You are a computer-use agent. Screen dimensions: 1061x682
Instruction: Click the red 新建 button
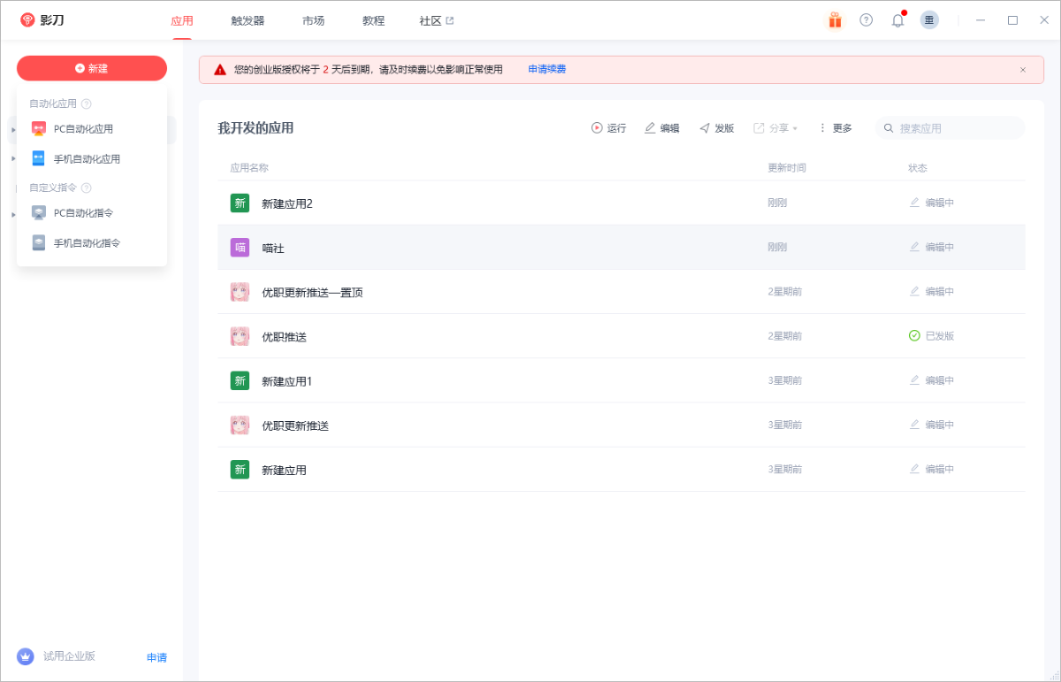pos(92,68)
